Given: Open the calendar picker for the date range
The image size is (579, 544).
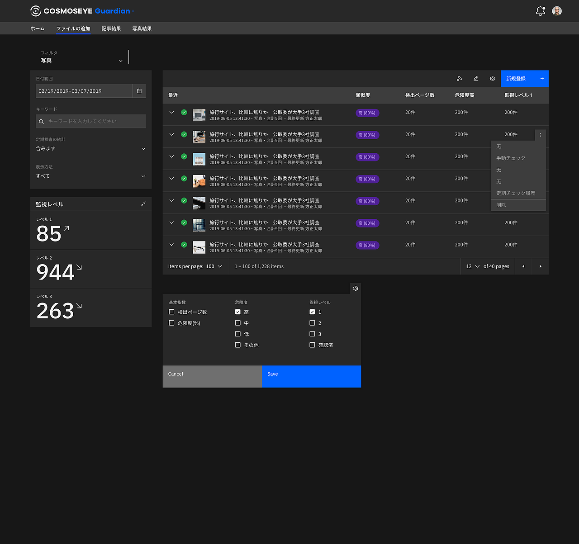Looking at the screenshot, I should pos(139,91).
